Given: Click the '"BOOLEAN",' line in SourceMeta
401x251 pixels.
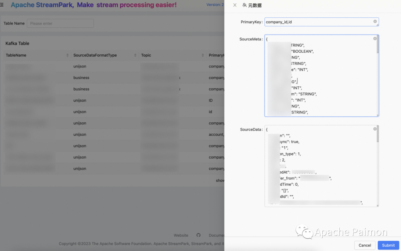Looking at the screenshot, I should point(302,51).
